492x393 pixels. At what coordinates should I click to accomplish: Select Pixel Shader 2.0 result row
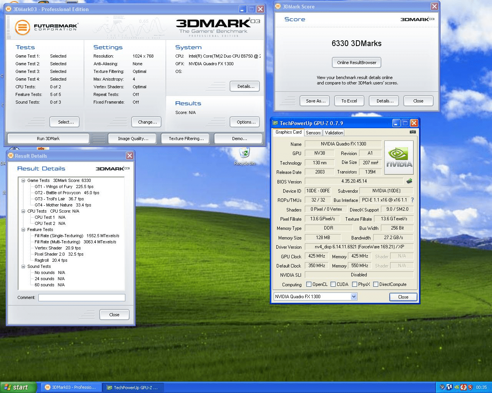(59, 254)
